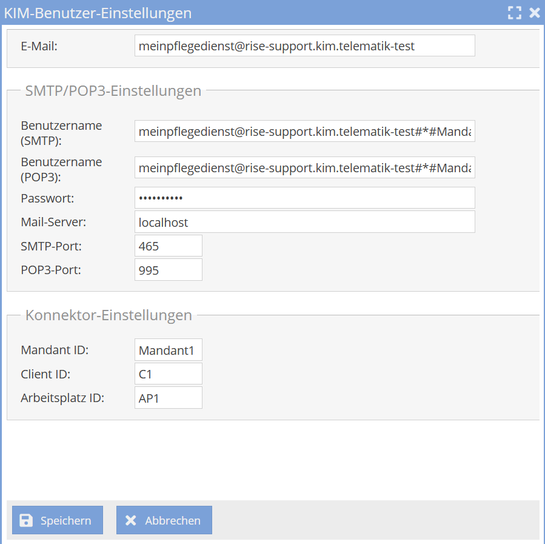Click the Passwort label text
Viewport: 545px width, 544px height.
pyautogui.click(x=47, y=198)
